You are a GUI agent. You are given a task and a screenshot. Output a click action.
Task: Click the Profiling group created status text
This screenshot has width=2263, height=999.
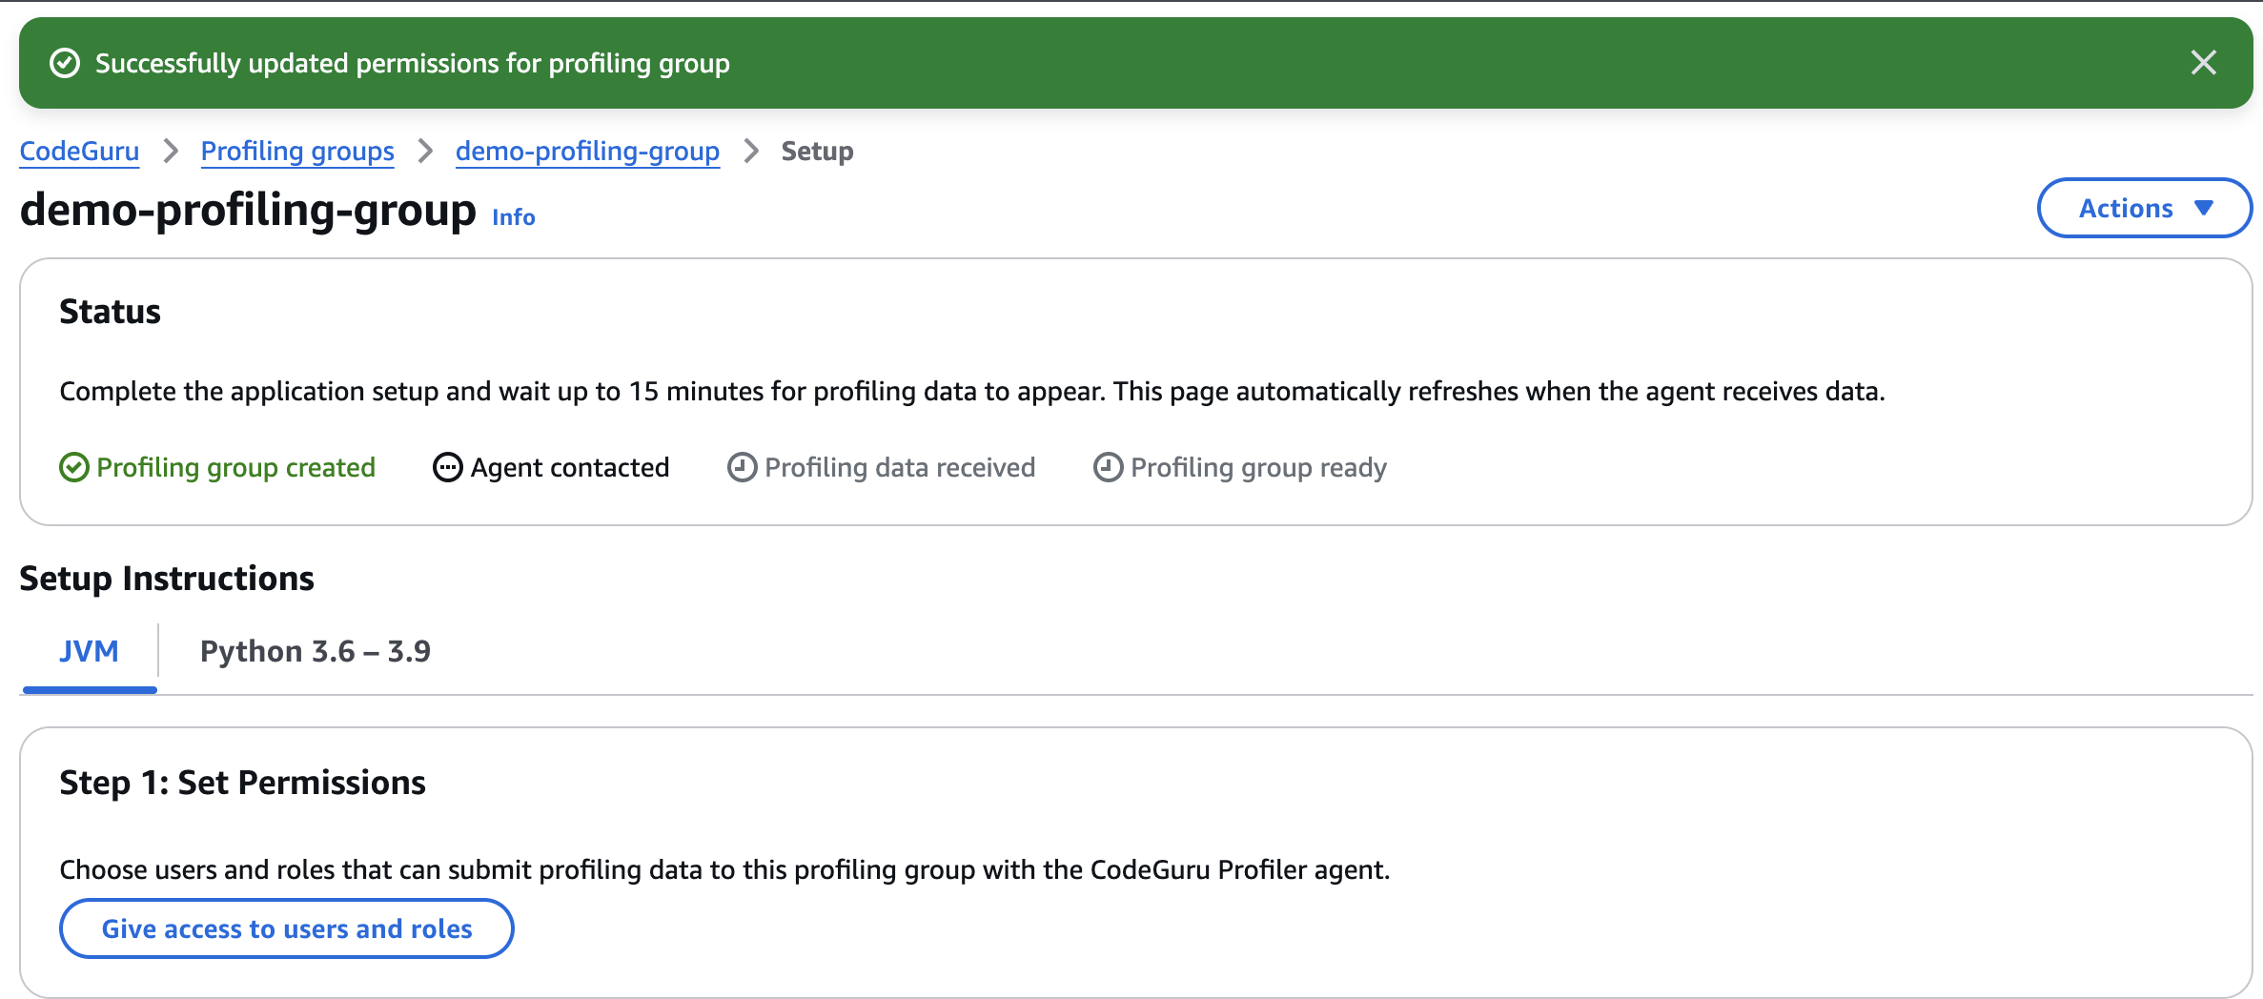click(236, 467)
